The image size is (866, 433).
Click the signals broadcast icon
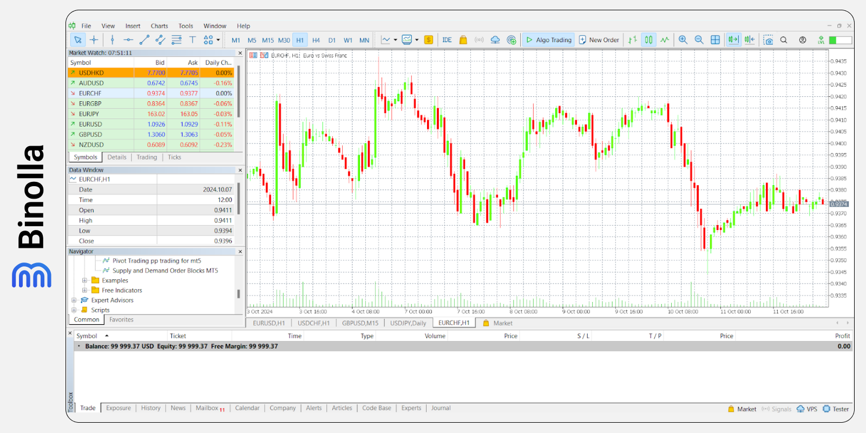[479, 40]
